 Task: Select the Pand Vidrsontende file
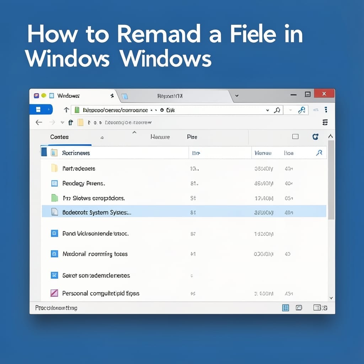184,233
